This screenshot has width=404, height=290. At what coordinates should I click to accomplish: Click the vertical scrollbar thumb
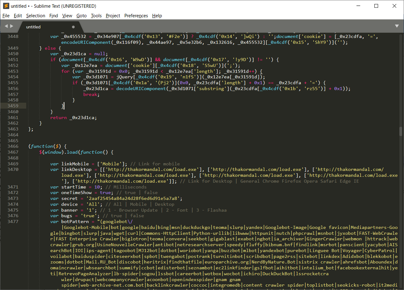401,131
